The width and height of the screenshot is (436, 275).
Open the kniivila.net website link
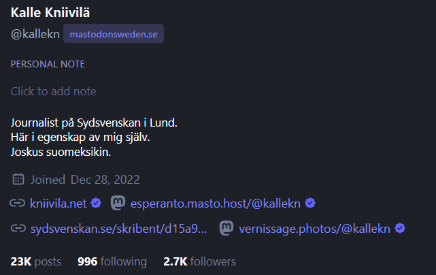coord(59,203)
